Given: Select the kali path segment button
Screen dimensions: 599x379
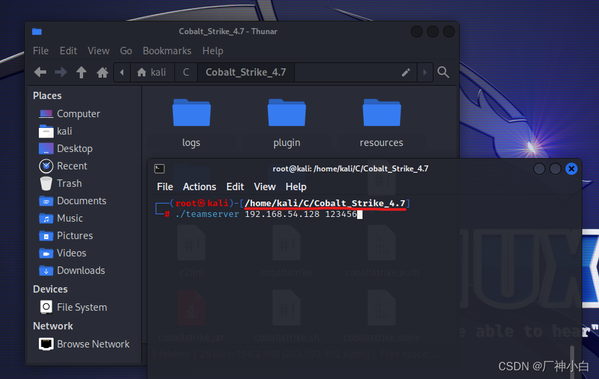Looking at the screenshot, I should [152, 72].
